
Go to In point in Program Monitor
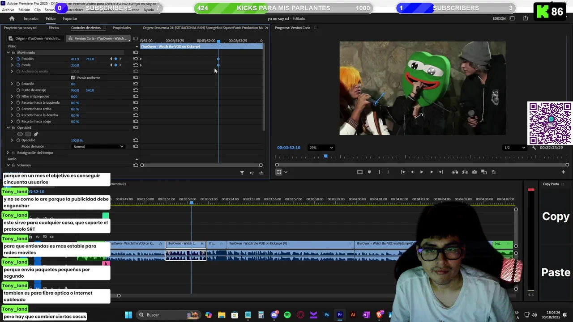coord(403,172)
